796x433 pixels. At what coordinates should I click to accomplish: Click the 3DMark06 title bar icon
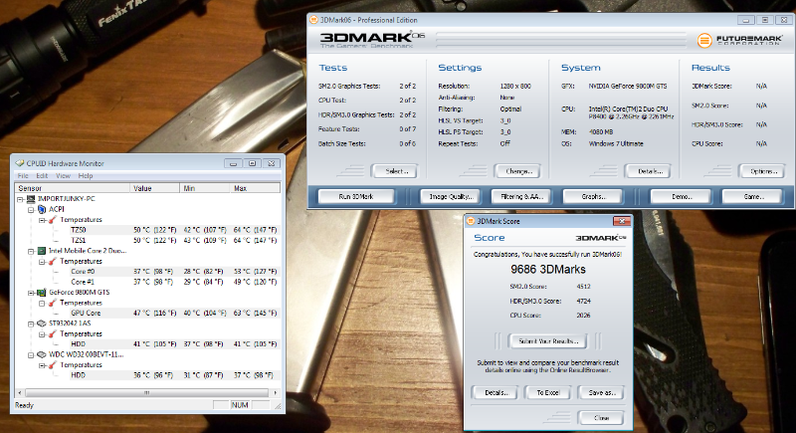pos(313,20)
